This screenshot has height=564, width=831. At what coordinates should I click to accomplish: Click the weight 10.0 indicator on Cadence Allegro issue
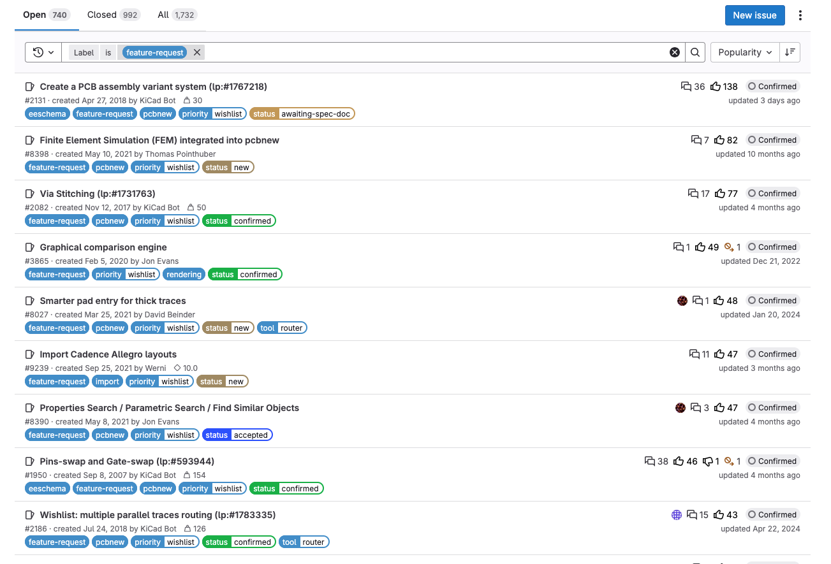pos(186,368)
